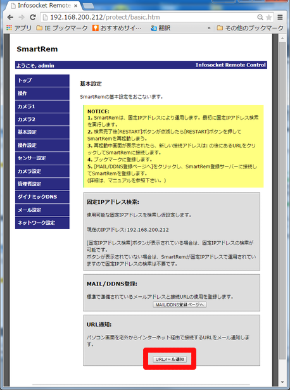Click the browser forward arrow
The width and height of the screenshot is (290, 390).
point(22,17)
